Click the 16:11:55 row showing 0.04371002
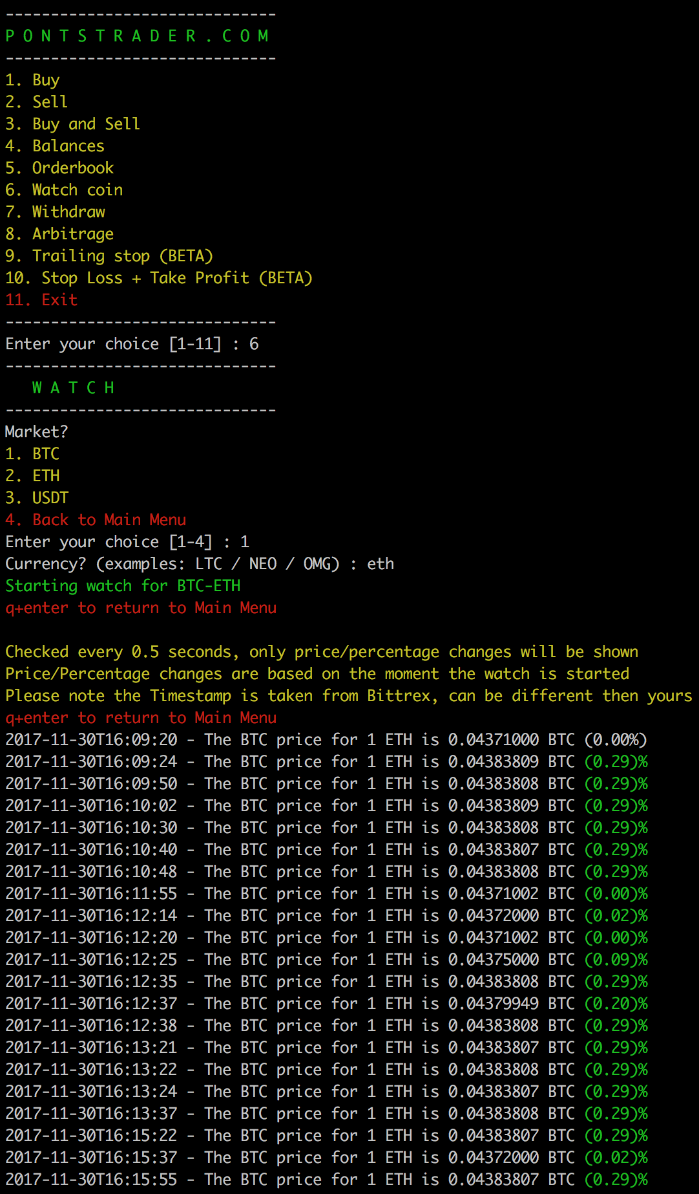699x1194 pixels. click(x=326, y=894)
